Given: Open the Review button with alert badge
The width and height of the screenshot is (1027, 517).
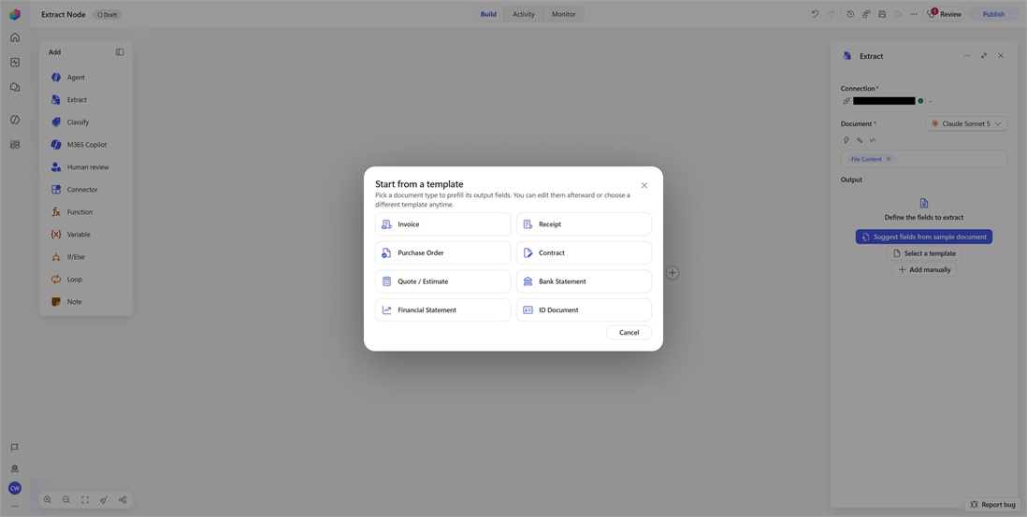Looking at the screenshot, I should click(x=943, y=14).
